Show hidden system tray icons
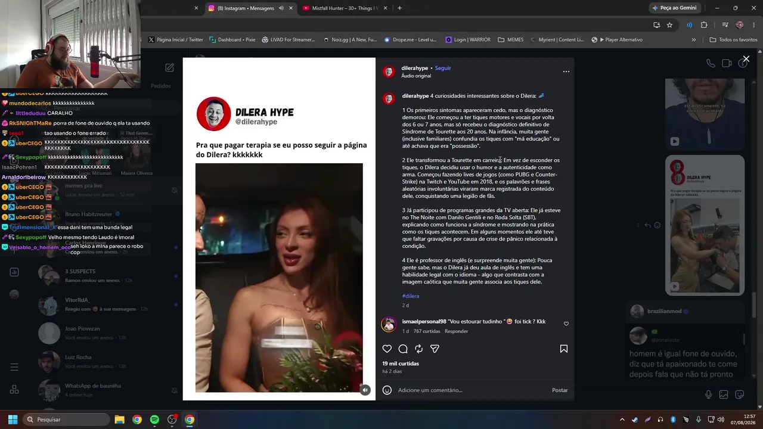Screen dimensions: 763x429 [622, 419]
